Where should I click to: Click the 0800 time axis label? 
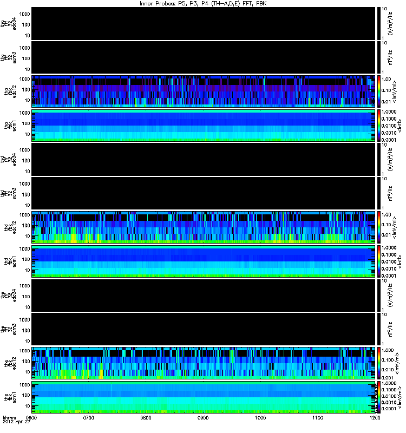[146, 417]
